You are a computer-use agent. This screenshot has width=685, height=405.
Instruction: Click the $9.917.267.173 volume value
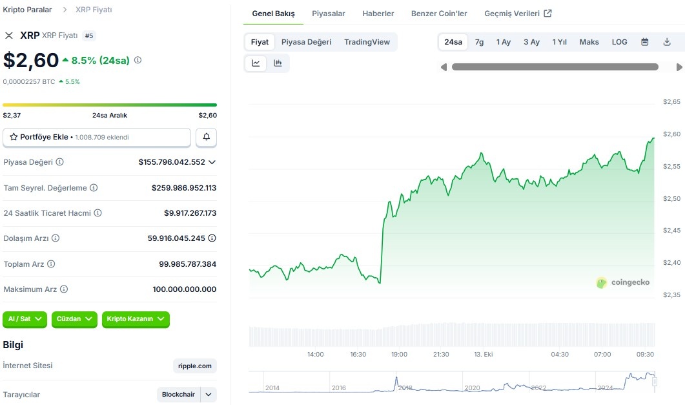pos(190,213)
